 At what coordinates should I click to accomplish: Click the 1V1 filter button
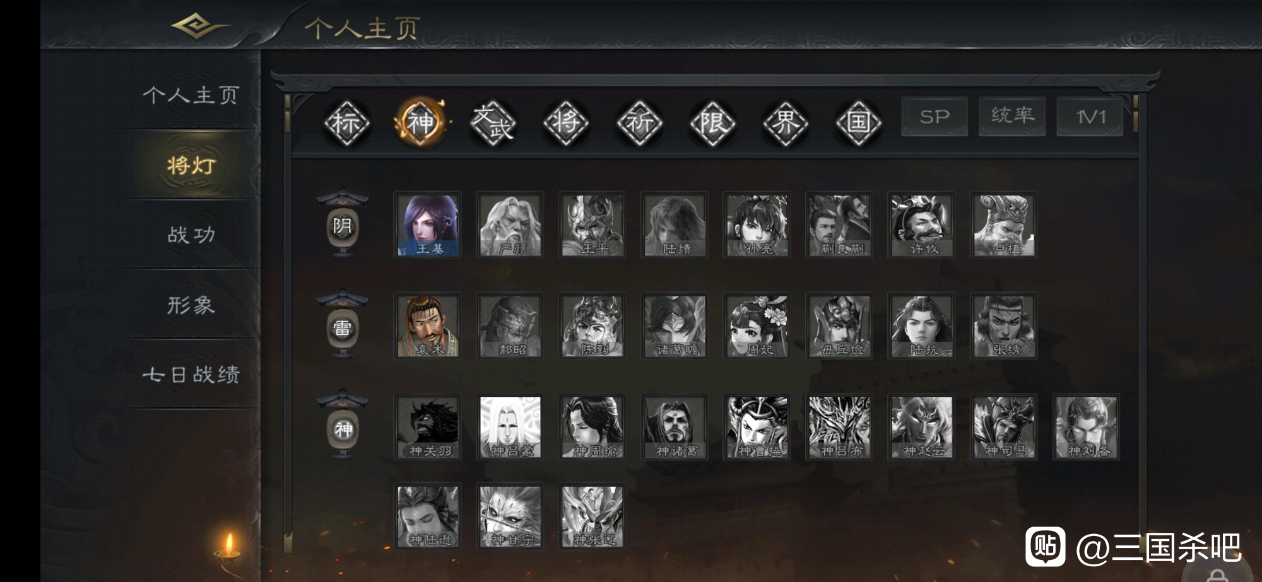click(x=1090, y=117)
